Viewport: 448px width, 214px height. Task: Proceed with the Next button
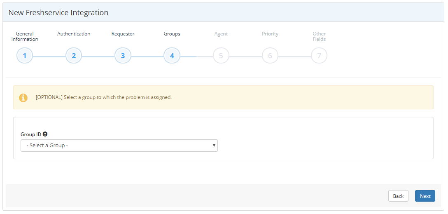425,196
